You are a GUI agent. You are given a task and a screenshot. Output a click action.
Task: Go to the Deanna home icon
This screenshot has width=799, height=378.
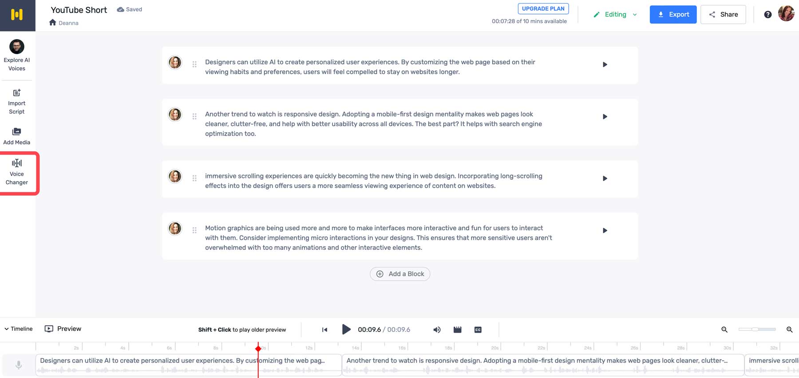pos(52,23)
